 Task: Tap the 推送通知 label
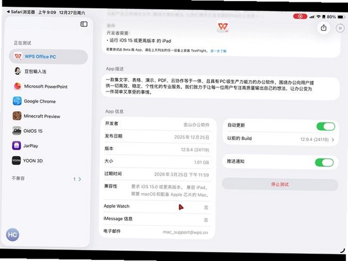tap(235, 162)
